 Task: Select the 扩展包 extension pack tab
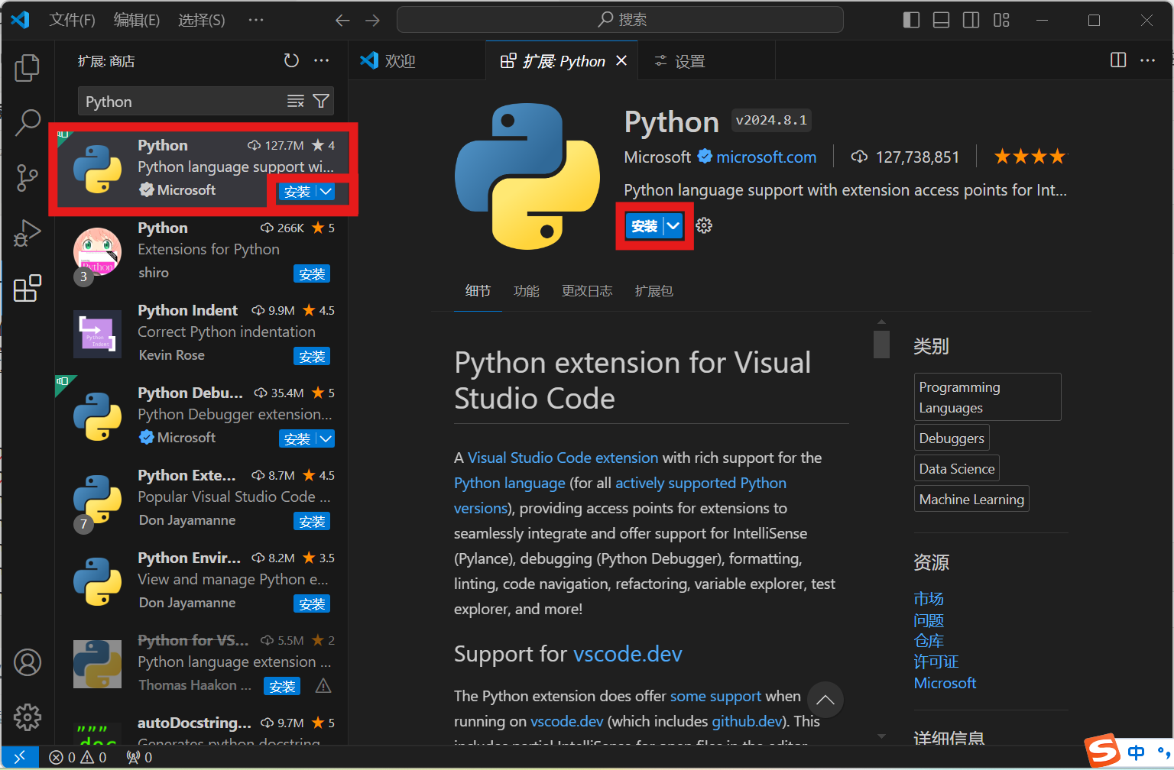tap(654, 291)
